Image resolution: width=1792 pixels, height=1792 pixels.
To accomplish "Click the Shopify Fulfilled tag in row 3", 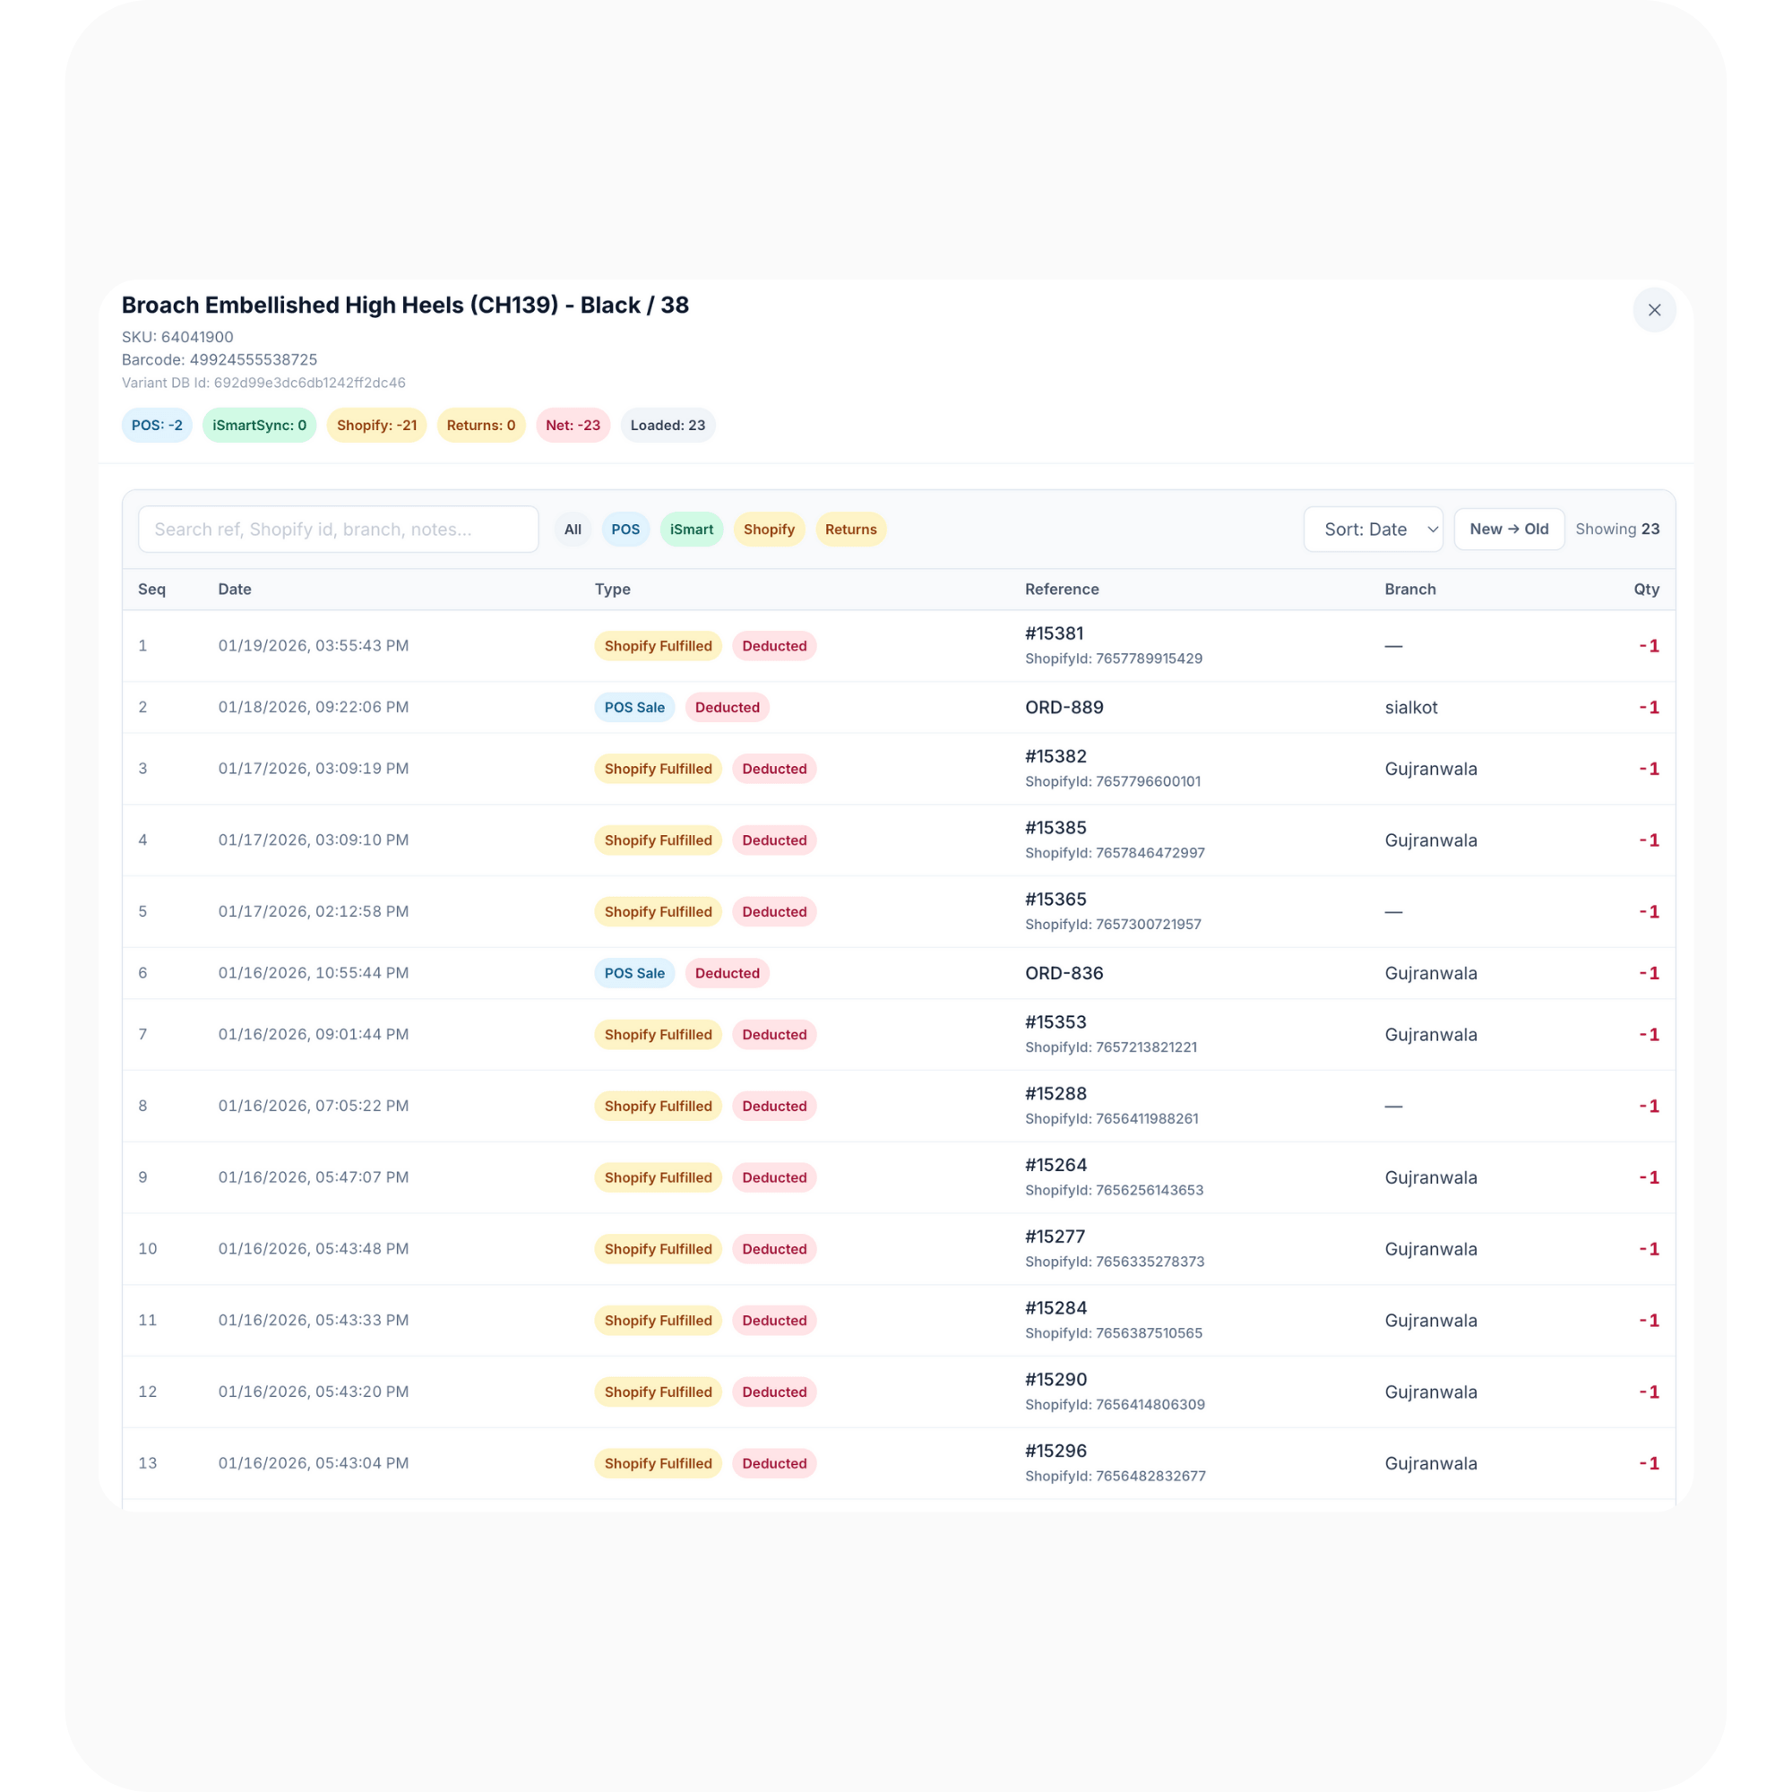I will point(658,768).
